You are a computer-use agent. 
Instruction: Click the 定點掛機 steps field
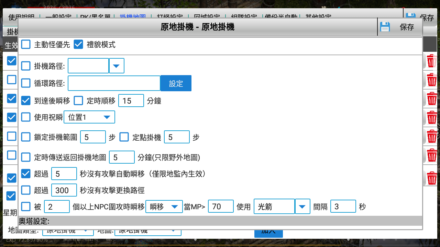pos(177,137)
